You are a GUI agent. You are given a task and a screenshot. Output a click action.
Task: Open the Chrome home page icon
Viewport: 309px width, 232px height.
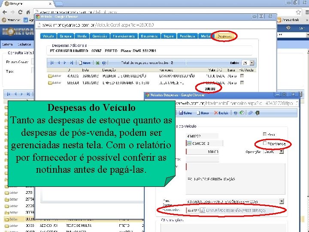[28, 12]
